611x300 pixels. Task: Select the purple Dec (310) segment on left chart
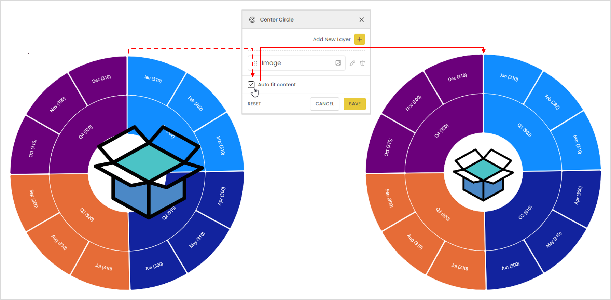tap(101, 79)
